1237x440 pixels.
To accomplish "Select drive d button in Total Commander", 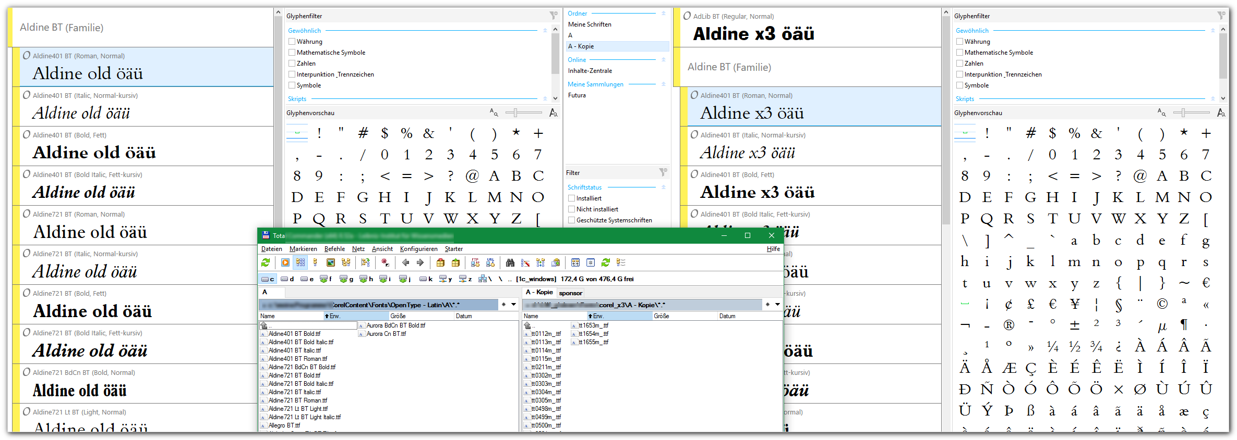I will coord(288,279).
